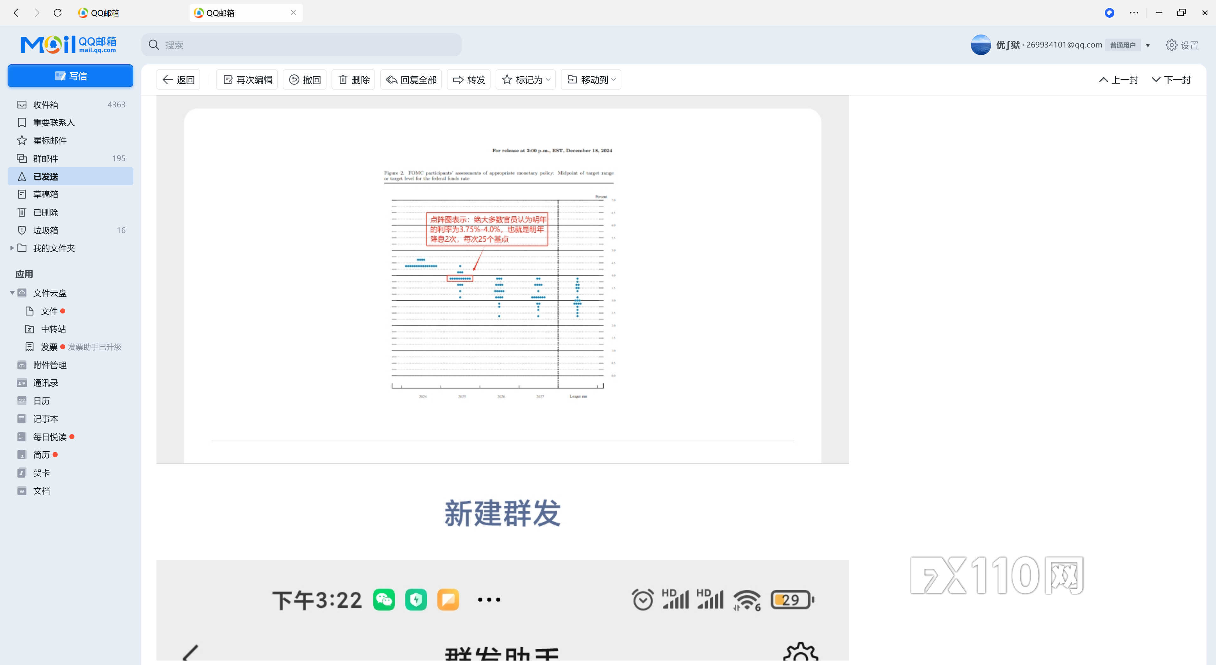Viewport: 1216px width, 665px height.
Task: Click the browser refresh icon
Action: [58, 13]
